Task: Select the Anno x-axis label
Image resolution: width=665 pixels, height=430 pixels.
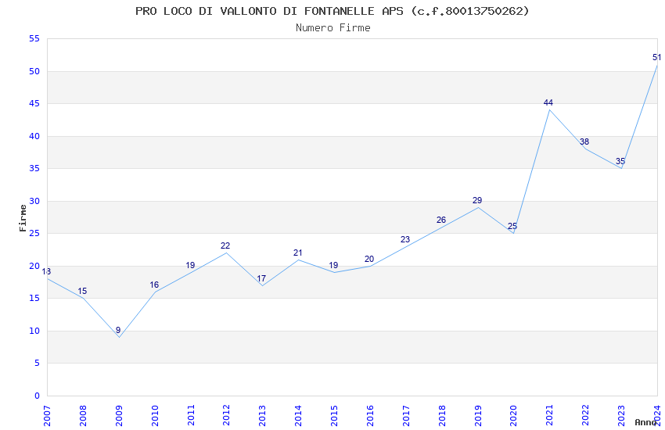Action: tap(645, 422)
